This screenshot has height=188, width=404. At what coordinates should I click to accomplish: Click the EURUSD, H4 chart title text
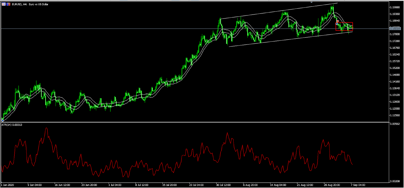click(x=30, y=4)
